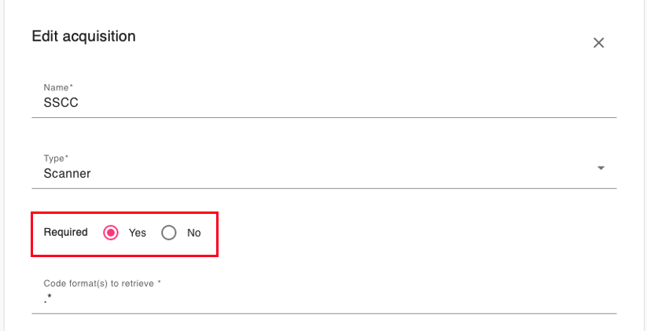
Task: Click the 'Code format(s) to retrieve' label
Action: tap(99, 284)
